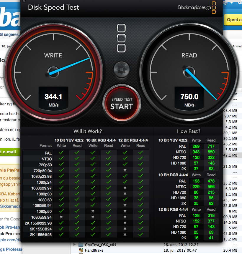Click the 12 Bit RGB NTSC read value 377
This screenshot has height=254, width=242.
[211, 221]
